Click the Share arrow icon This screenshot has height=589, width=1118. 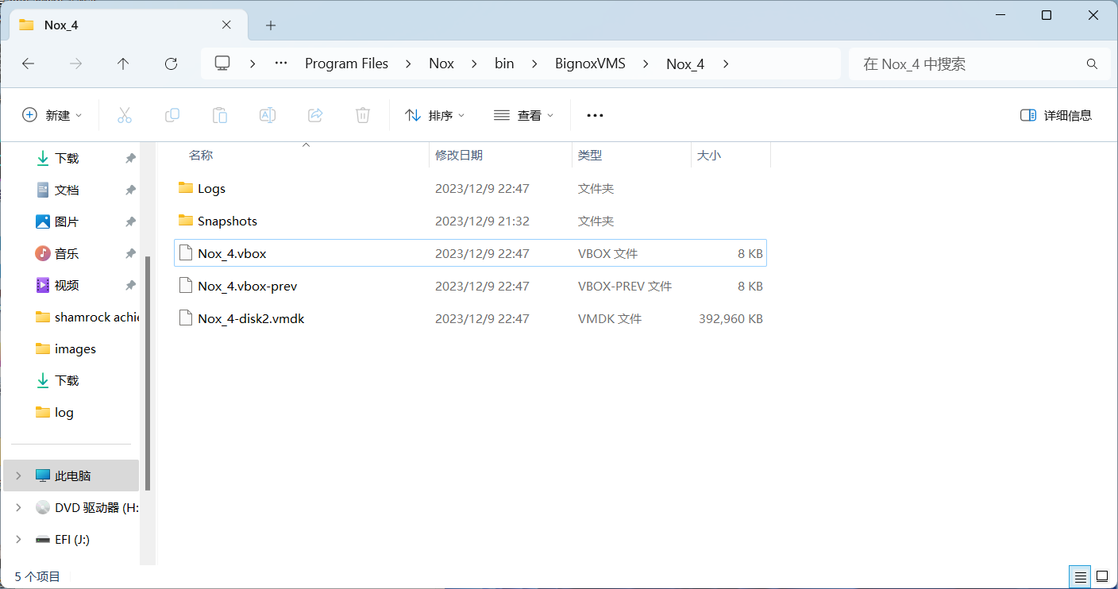(x=315, y=115)
